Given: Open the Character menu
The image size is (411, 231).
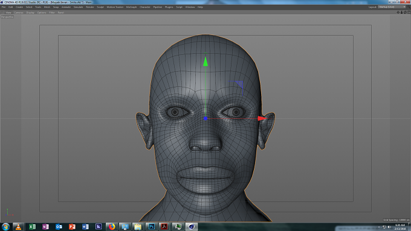Looking at the screenshot, I should pyautogui.click(x=145, y=7).
